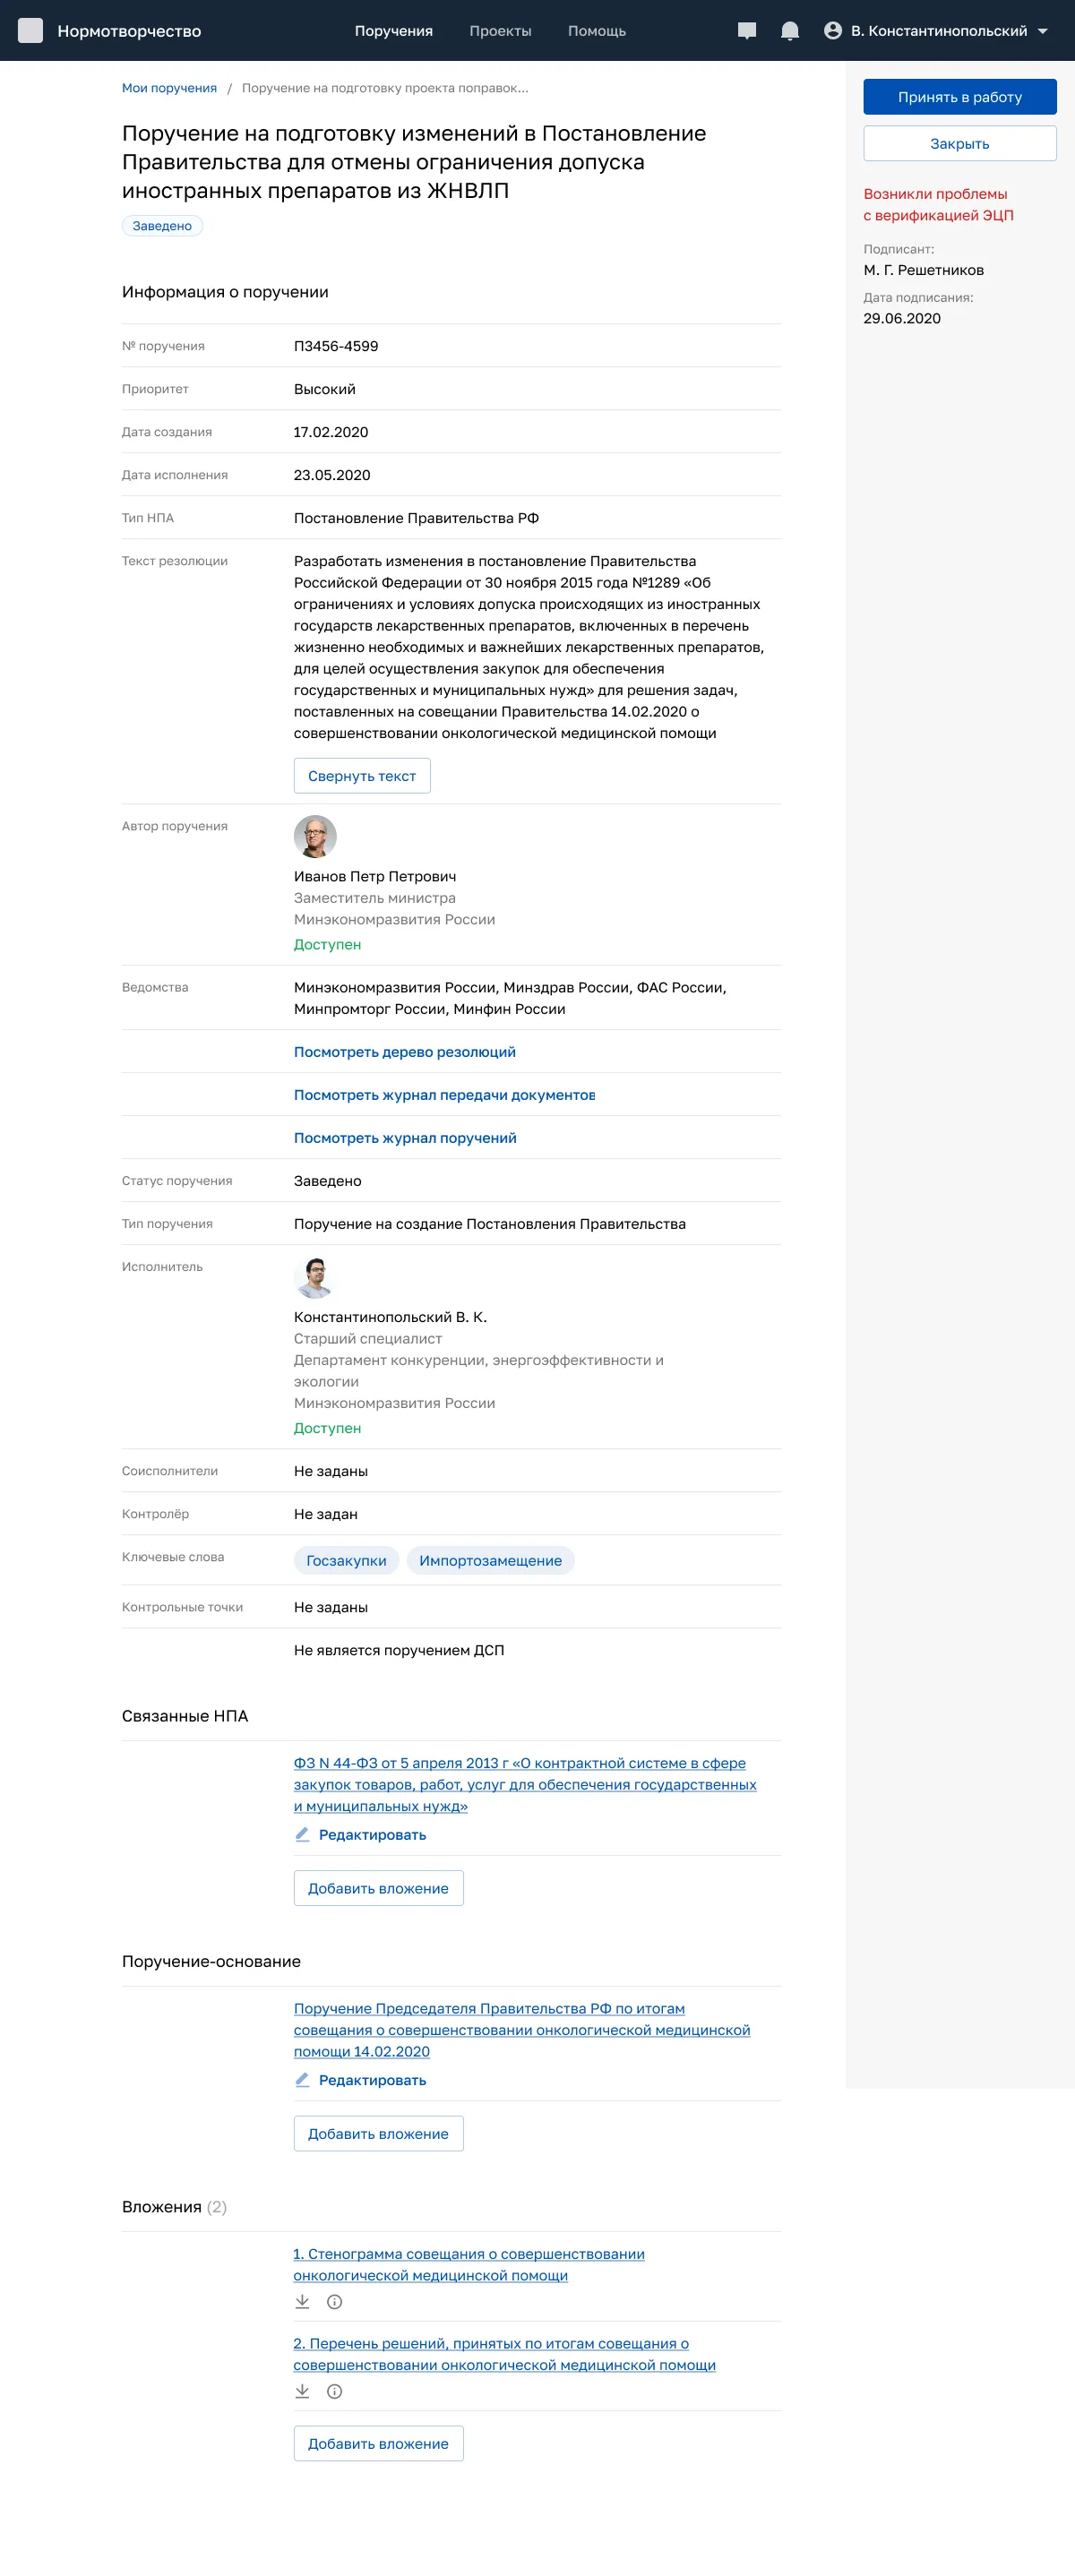Image resolution: width=1075 pixels, height=2576 pixels.
Task: Open the Помощь menu item
Action: 597,31
